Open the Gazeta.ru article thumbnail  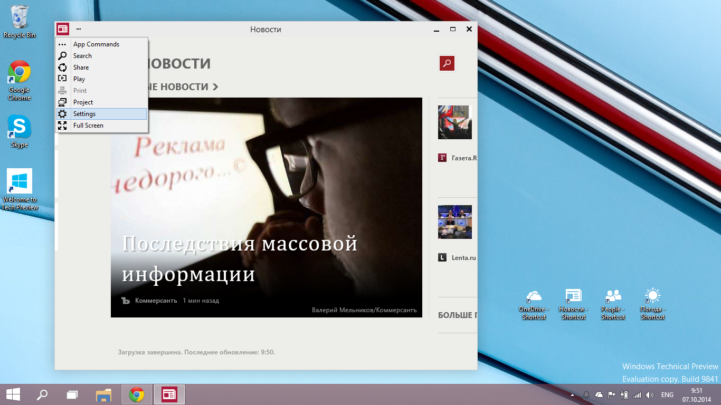point(454,122)
